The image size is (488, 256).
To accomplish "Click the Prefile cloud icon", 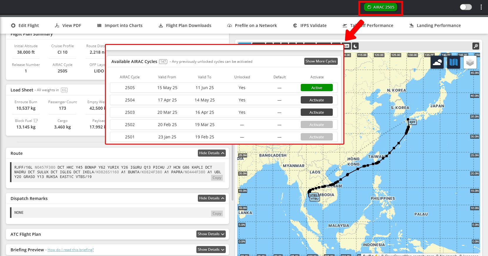I will pyautogui.click(x=230, y=26).
